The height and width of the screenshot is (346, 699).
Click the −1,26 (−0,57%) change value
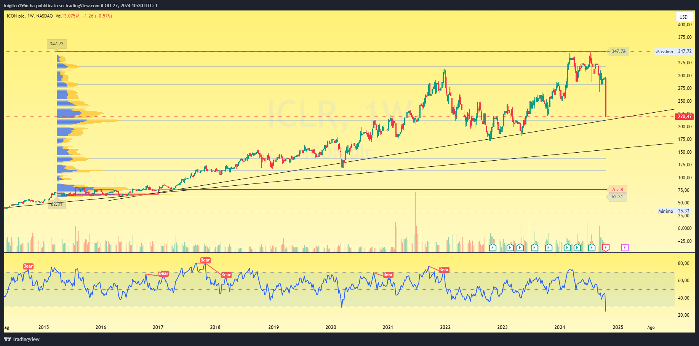(x=97, y=16)
